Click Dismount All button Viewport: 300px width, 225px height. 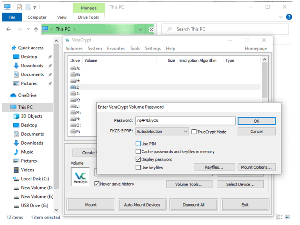194,205
